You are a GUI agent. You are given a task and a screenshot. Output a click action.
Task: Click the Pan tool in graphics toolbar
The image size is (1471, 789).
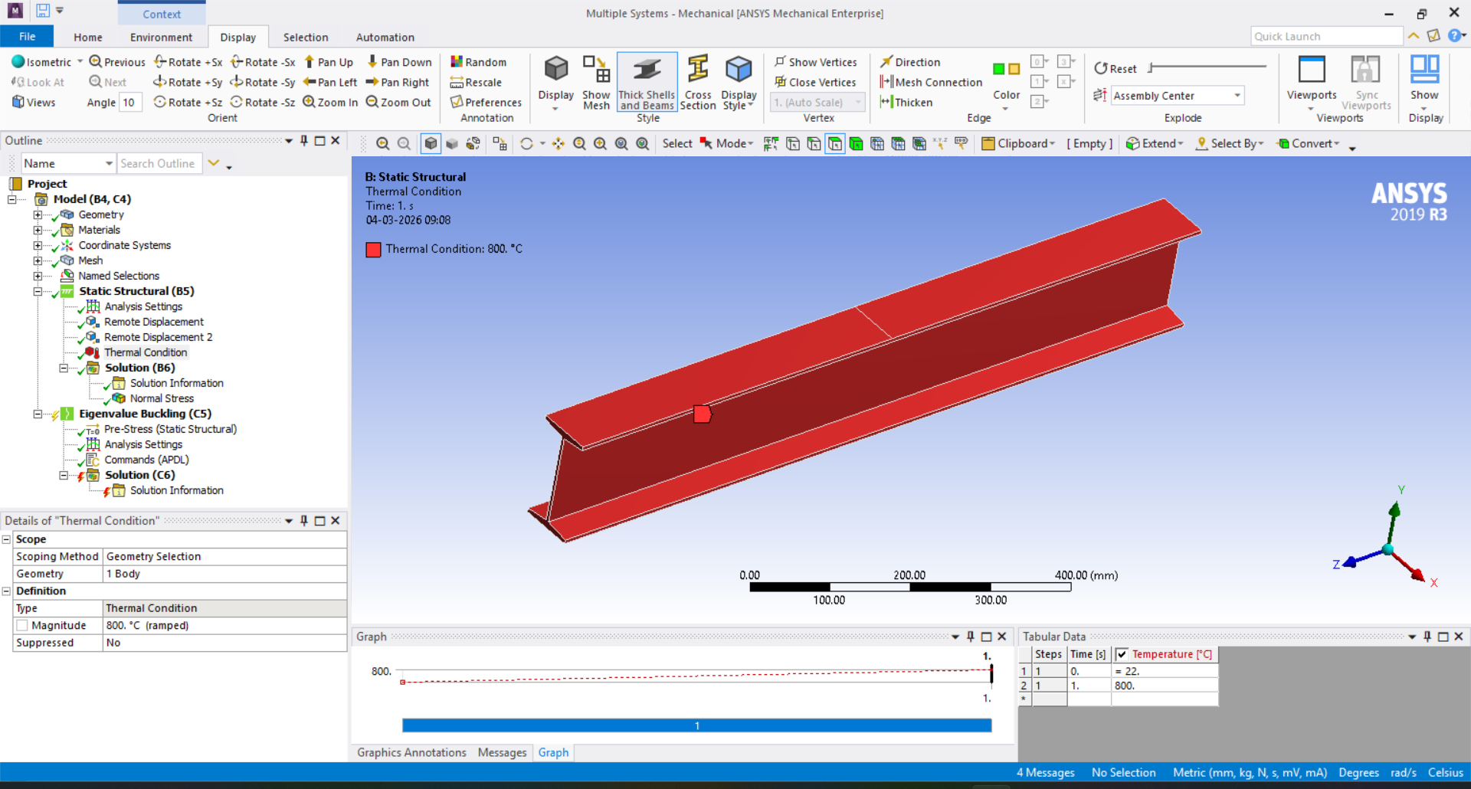(x=559, y=143)
